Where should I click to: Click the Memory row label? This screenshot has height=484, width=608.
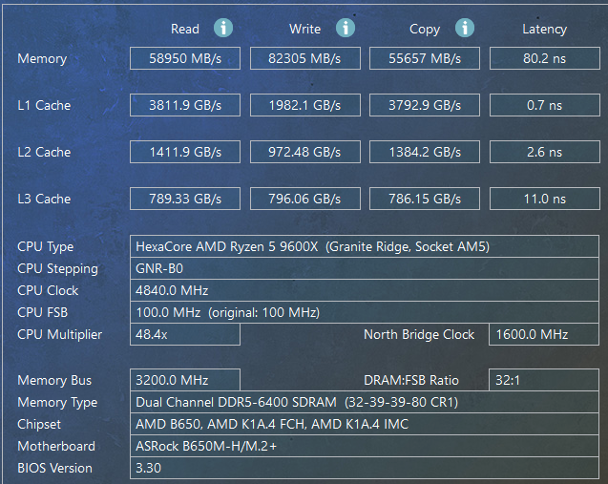tap(42, 59)
